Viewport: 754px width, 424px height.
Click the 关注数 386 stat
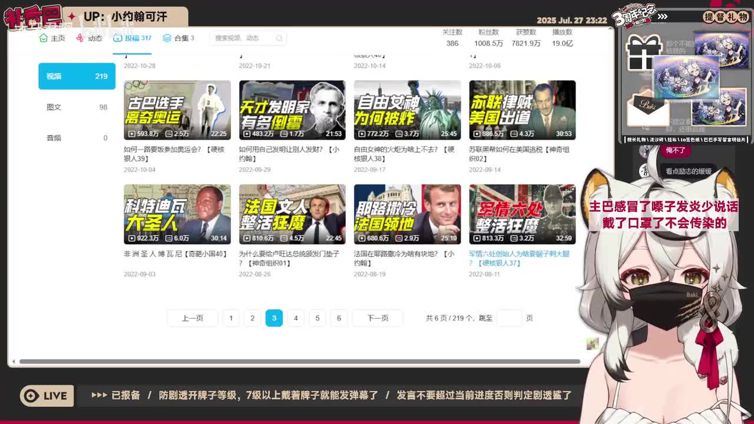452,38
